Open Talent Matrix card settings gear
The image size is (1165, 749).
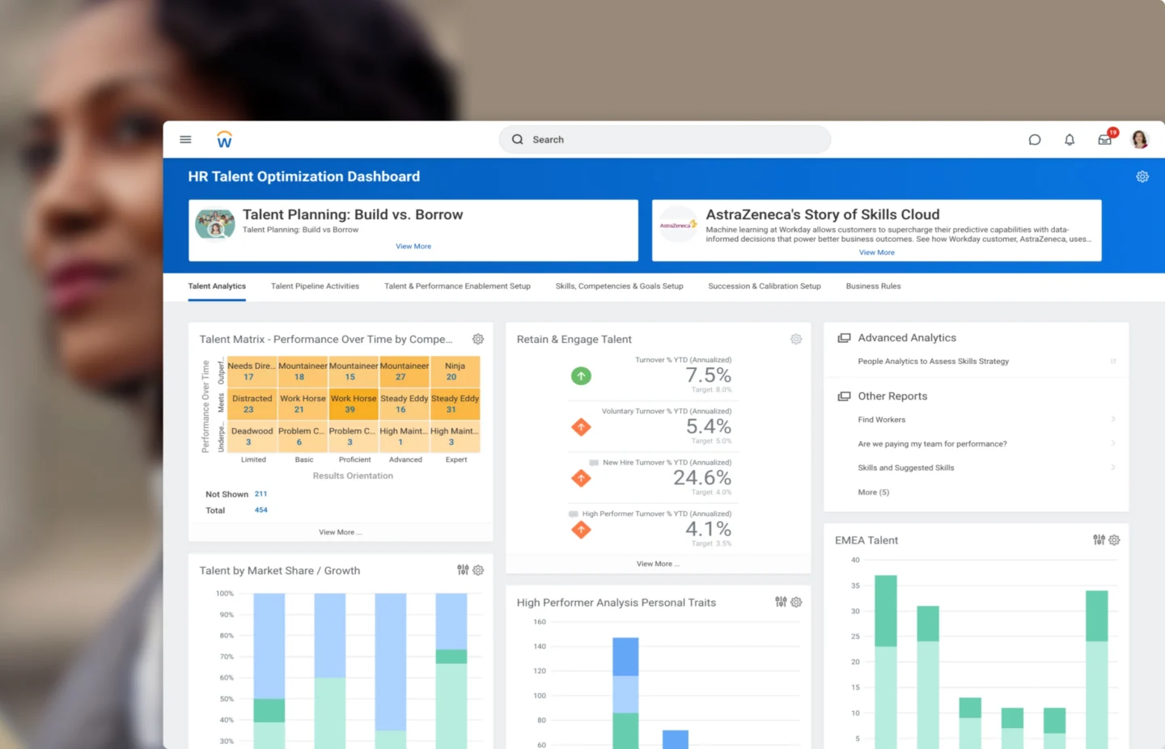(478, 340)
